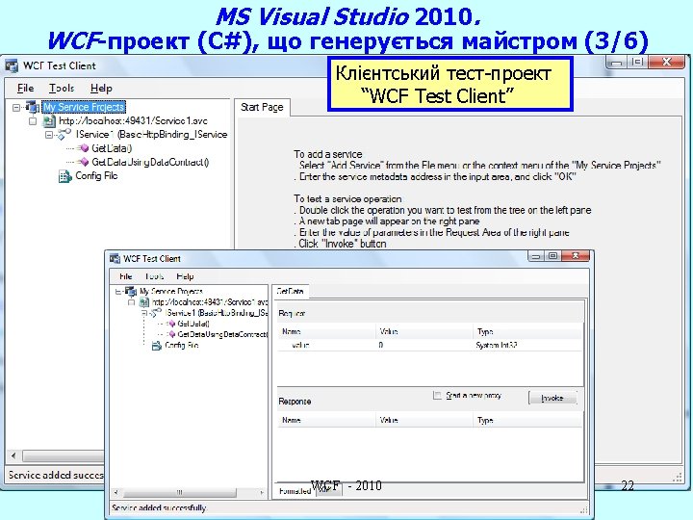Click the Value cell showing 0 in Request
The image size is (693, 520).
(x=424, y=345)
